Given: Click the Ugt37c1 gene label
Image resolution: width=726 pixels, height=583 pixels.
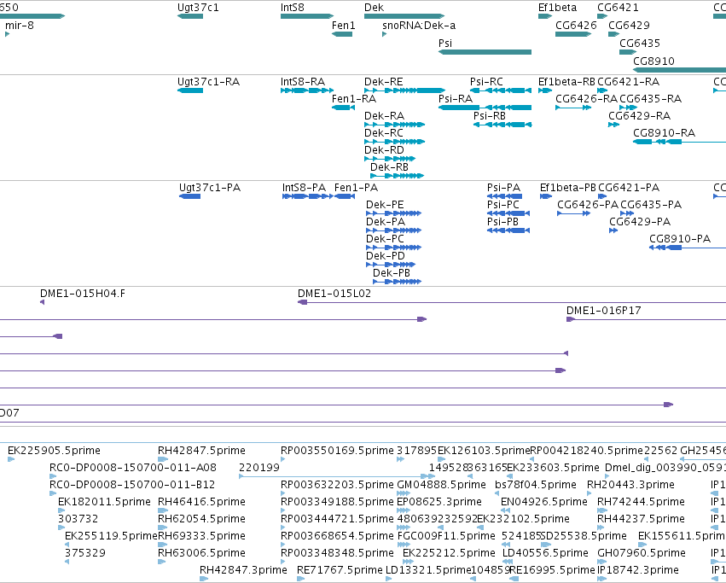Looking at the screenshot, I should point(198,8).
